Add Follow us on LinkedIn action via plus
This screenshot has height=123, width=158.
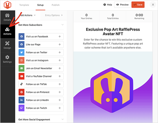point(60,100)
